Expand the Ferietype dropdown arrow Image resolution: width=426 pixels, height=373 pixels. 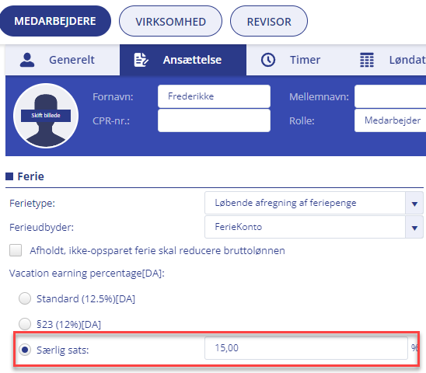pyautogui.click(x=414, y=204)
